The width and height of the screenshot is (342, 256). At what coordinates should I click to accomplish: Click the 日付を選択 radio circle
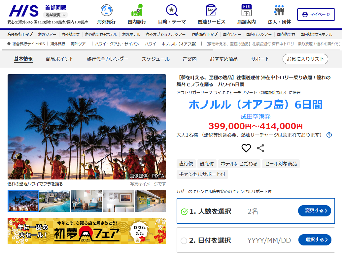click(184, 241)
